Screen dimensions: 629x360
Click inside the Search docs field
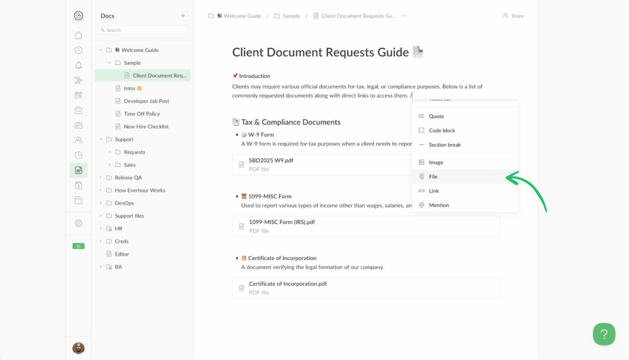pos(142,29)
